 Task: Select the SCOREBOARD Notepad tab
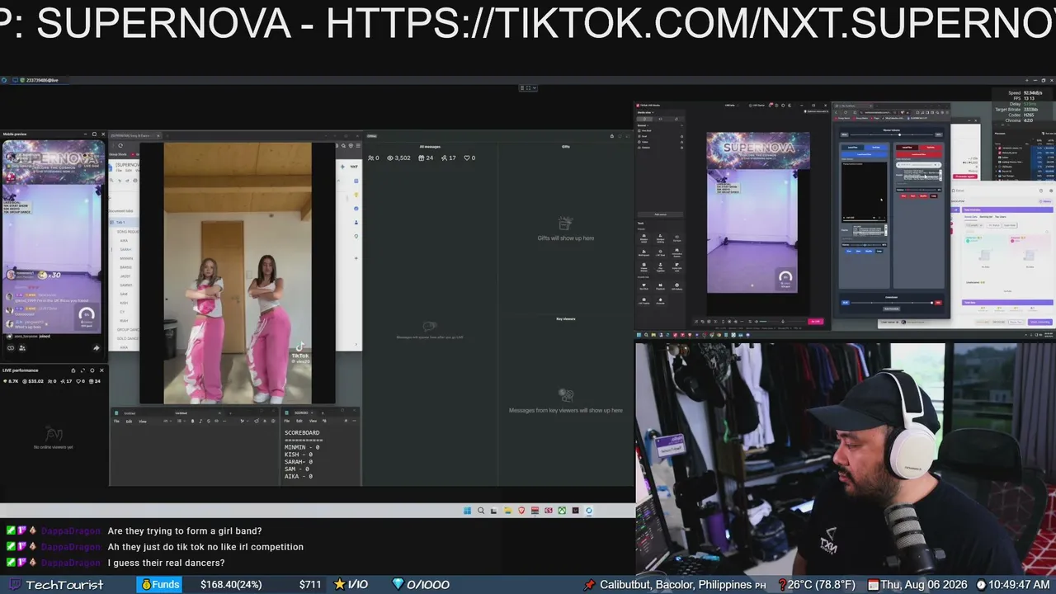pos(302,412)
